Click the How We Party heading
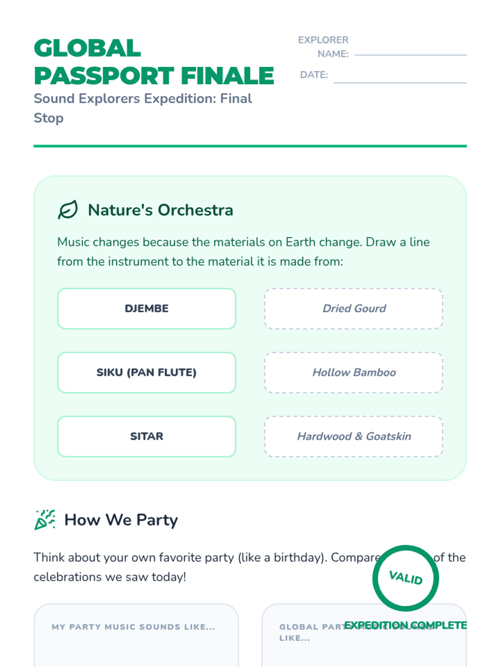 coord(121,520)
